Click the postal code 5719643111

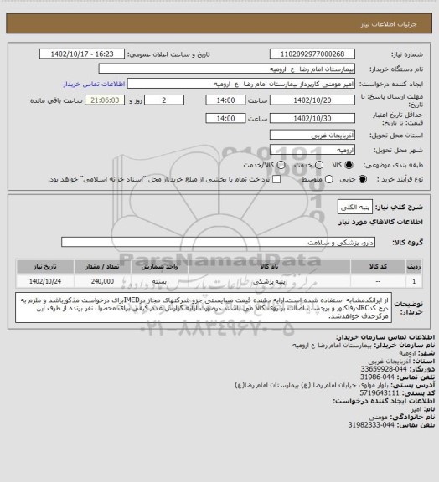[380, 392]
